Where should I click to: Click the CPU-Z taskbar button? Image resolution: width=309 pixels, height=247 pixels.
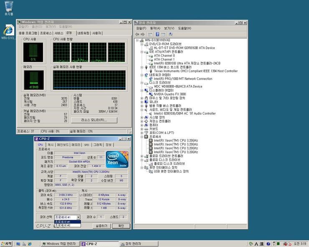100,244
